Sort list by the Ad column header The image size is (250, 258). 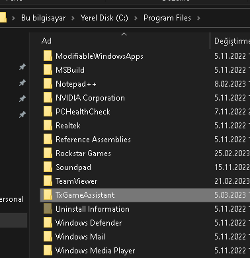(x=46, y=41)
